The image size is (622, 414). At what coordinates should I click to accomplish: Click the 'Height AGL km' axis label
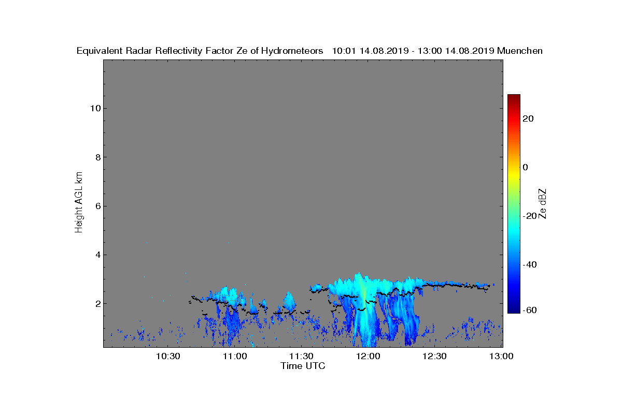79,202
